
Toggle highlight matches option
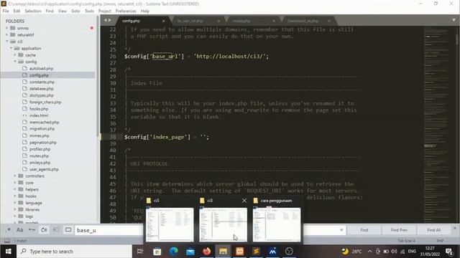(x=68, y=230)
